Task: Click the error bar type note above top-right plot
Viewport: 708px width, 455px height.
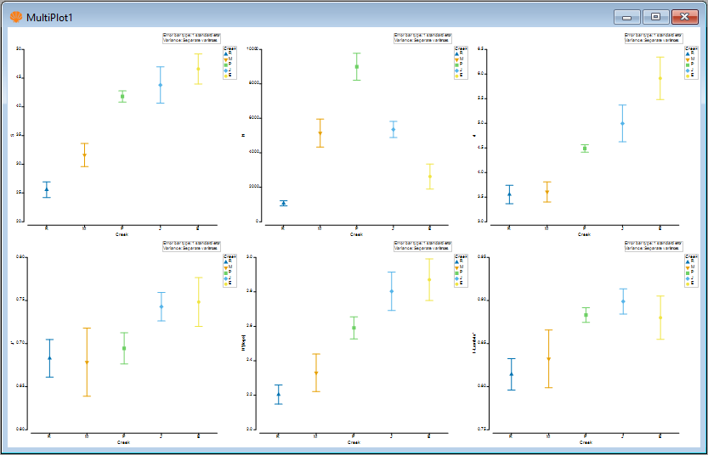Action: tap(654, 38)
